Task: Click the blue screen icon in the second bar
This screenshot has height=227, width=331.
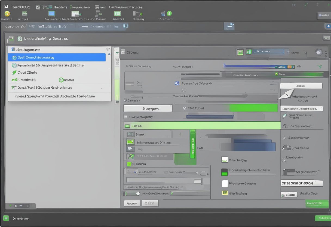Action: point(229,26)
